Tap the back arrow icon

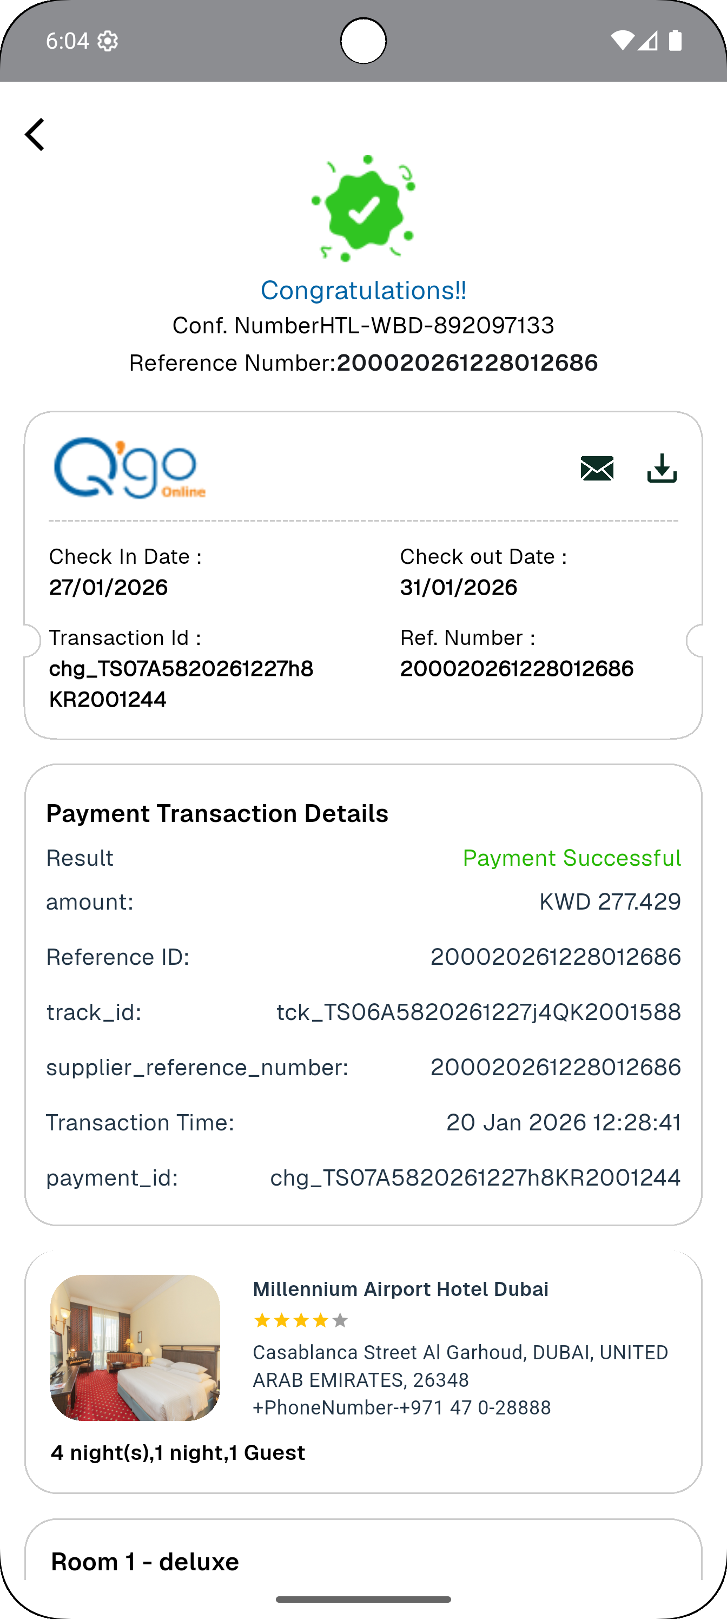pos(35,135)
